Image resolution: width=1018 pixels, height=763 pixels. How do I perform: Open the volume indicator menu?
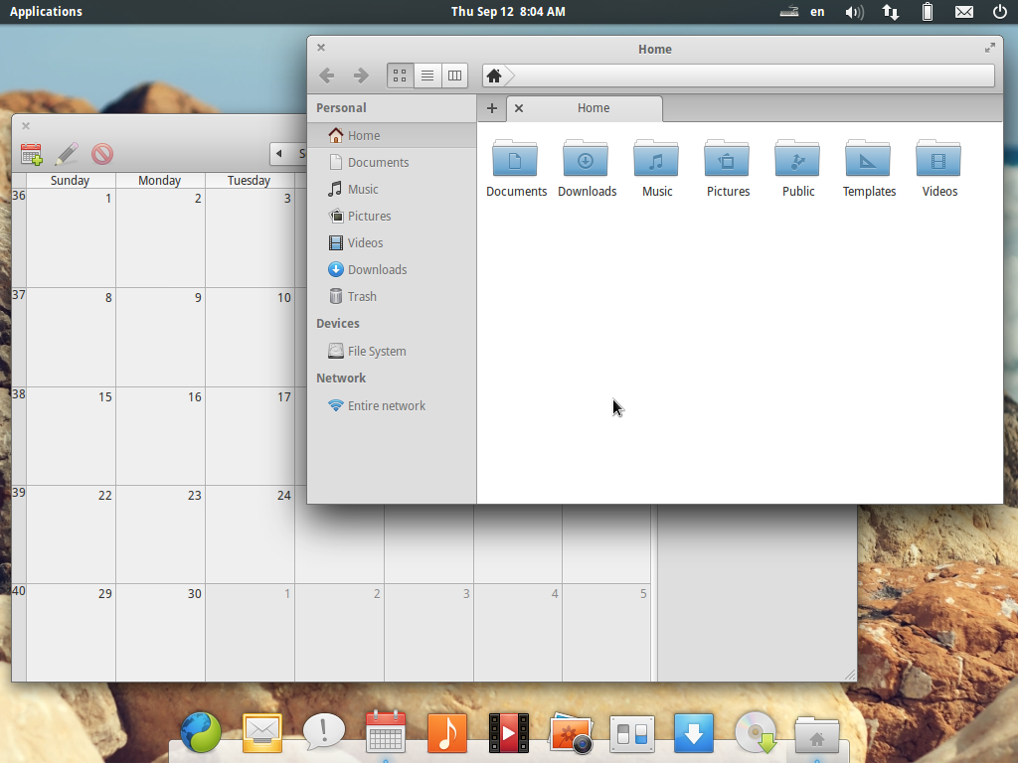tap(853, 12)
